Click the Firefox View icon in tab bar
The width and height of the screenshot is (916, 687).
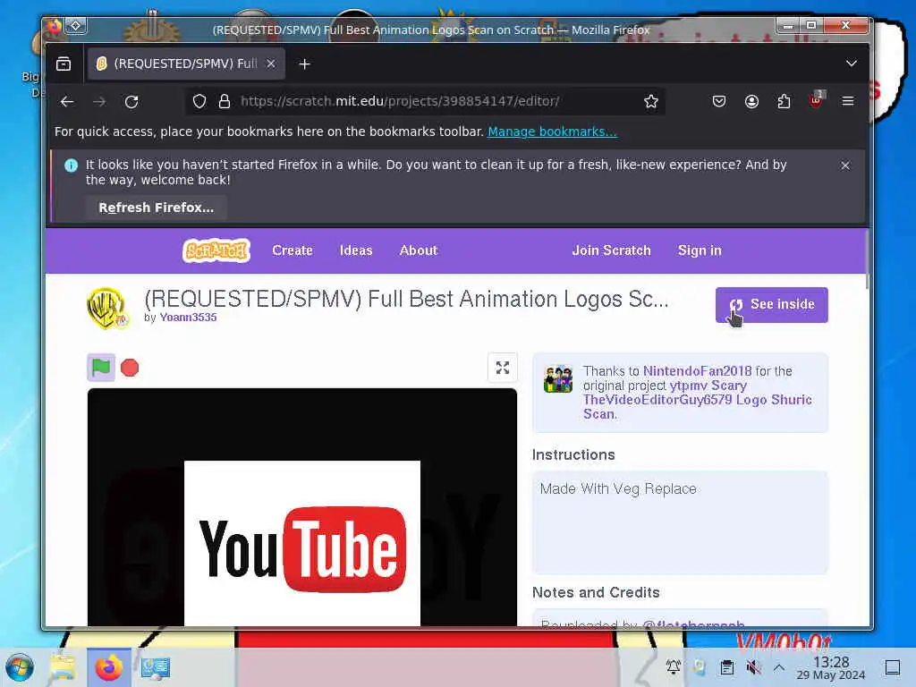click(x=64, y=64)
